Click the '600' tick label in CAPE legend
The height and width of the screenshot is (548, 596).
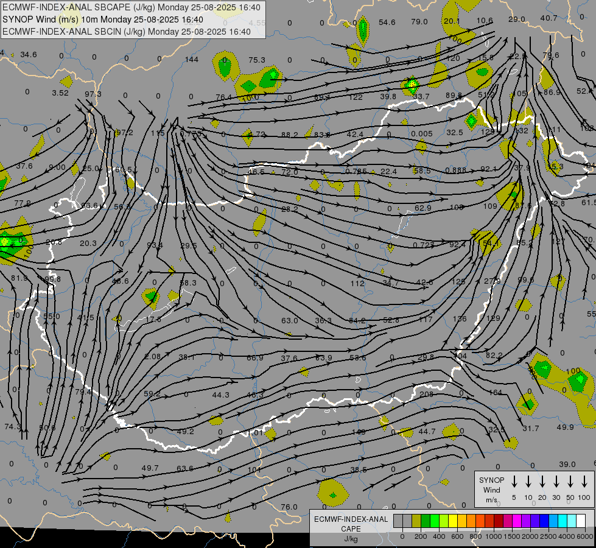tap(457, 536)
